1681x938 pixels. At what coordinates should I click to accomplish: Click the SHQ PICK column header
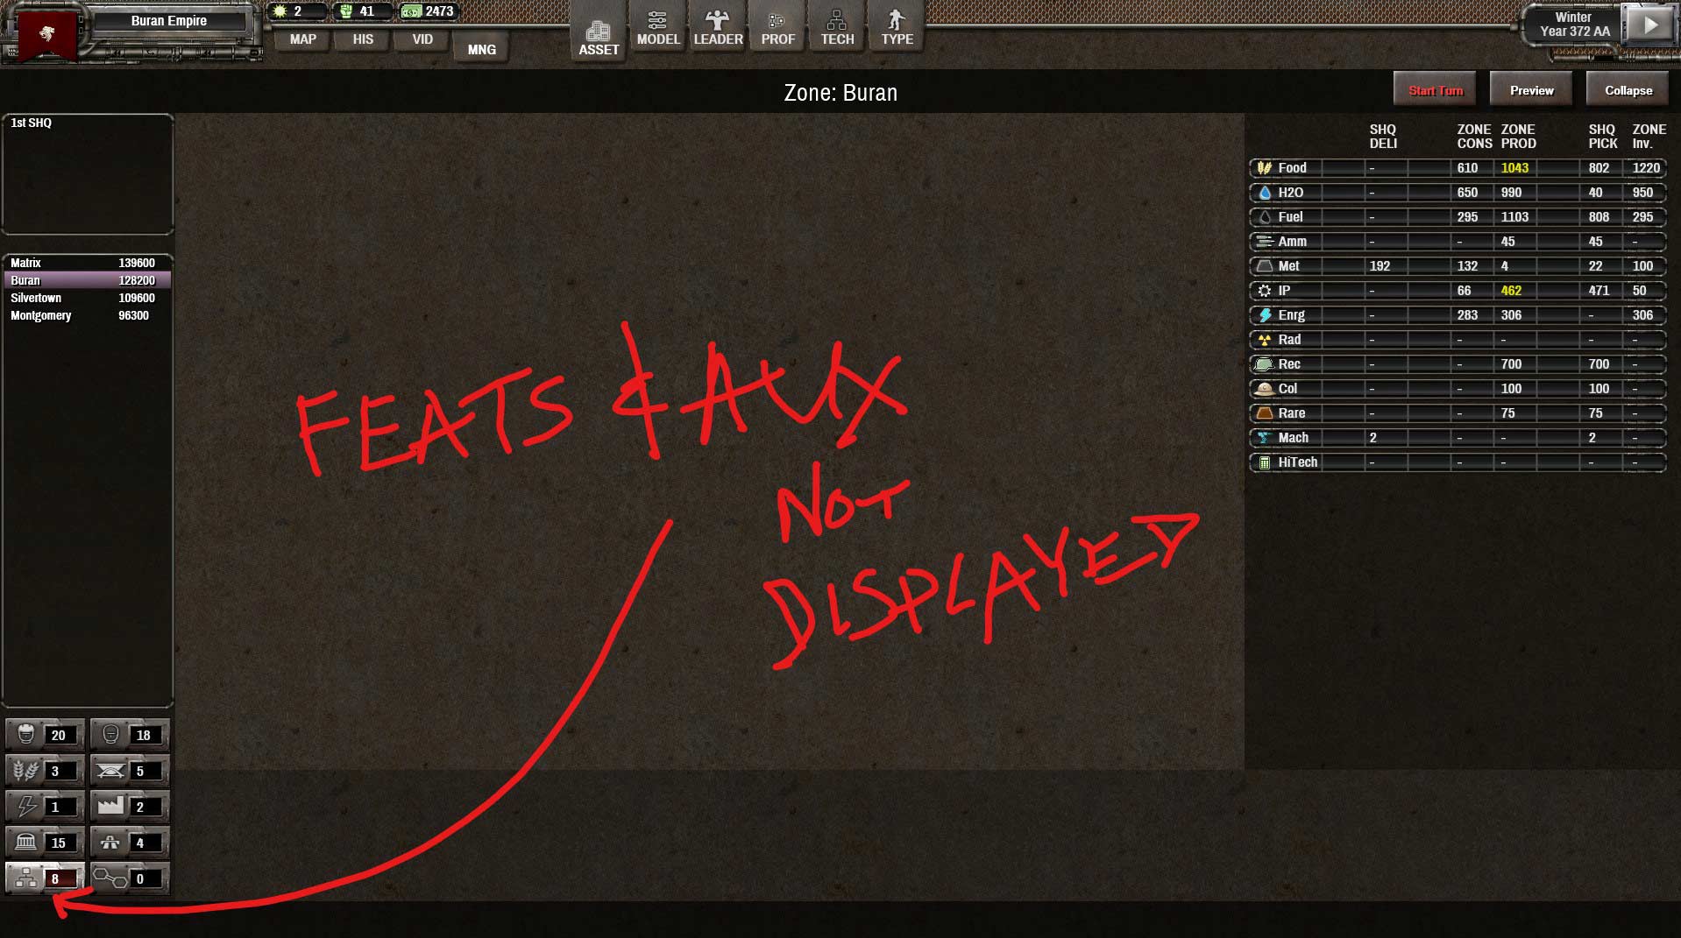click(x=1602, y=136)
